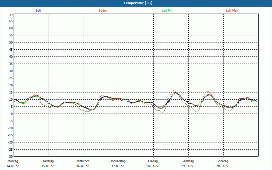Click the '15' y-axis value
The height and width of the screenshot is (170, 272).
[11, 92]
